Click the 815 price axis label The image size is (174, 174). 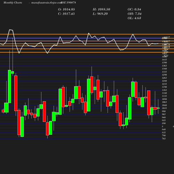tap(164, 133)
